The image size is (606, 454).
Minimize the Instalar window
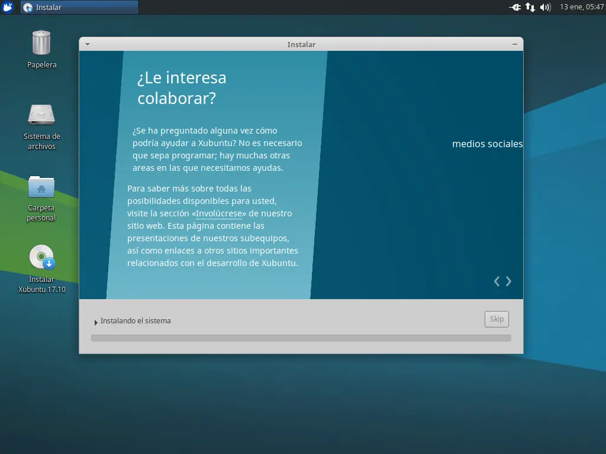point(515,44)
